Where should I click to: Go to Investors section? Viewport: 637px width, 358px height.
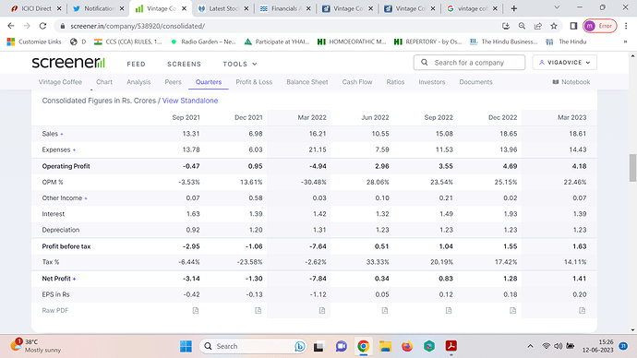pos(432,82)
